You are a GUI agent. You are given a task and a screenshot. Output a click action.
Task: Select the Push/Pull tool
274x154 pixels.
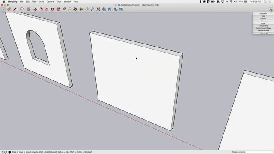tap(35, 9)
